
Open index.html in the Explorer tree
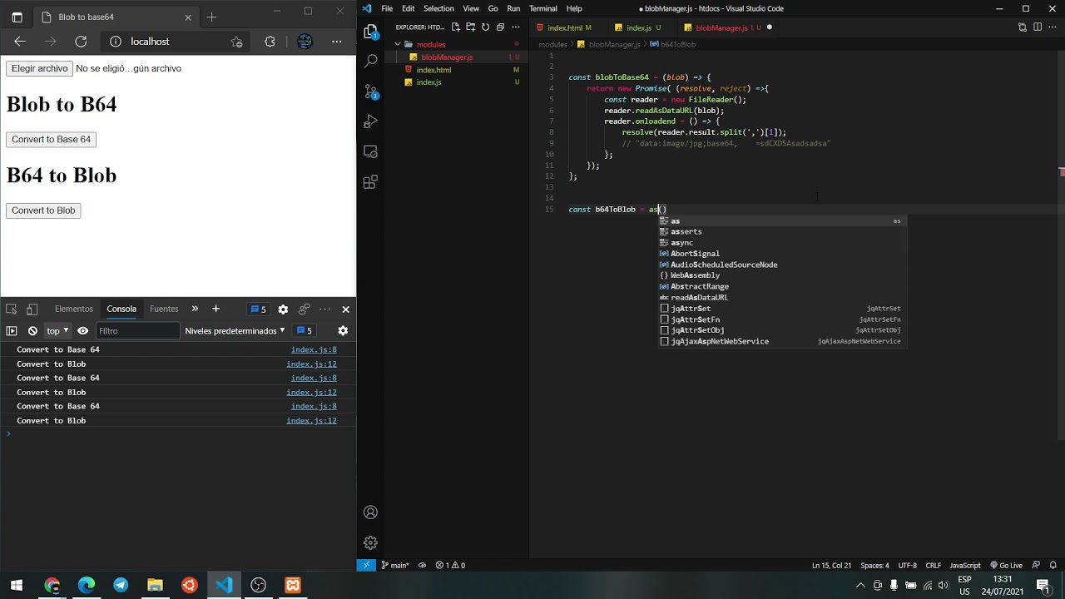433,70
